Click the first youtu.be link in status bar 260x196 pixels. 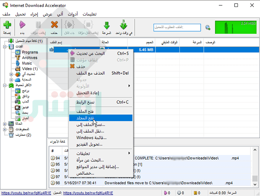tap(26, 193)
